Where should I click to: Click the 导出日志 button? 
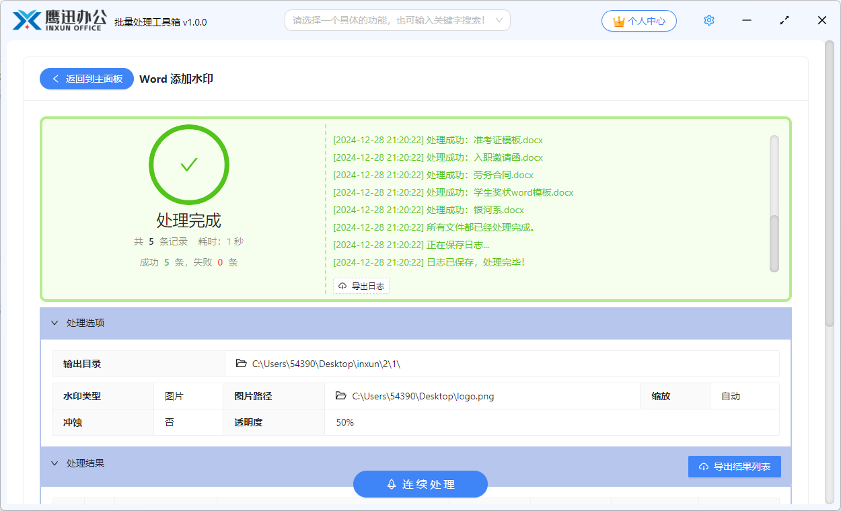coord(361,286)
